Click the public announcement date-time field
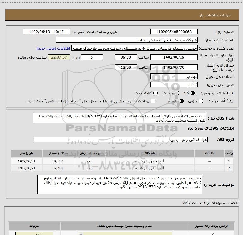The image size is (243, 235). pyautogui.click(x=46, y=32)
